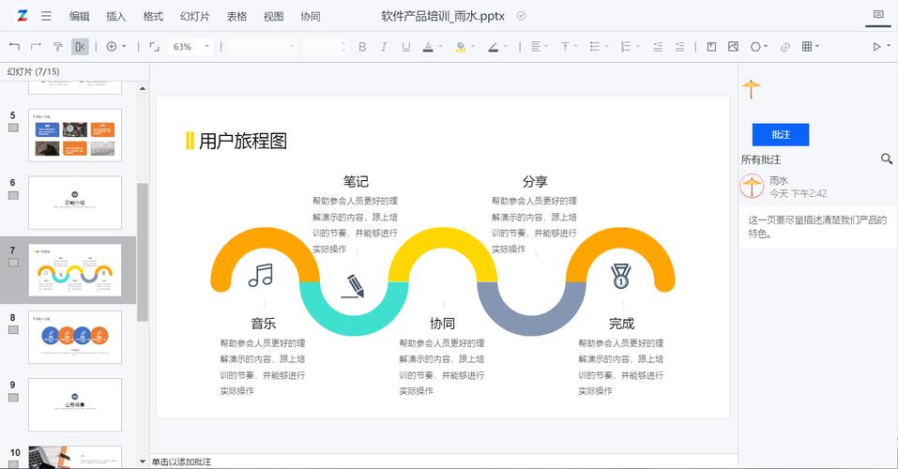
Task: Expand the font color dropdown arrow
Action: 440,46
